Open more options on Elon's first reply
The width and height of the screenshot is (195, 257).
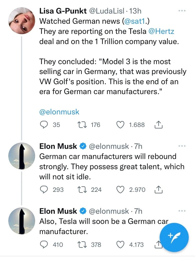pyautogui.click(x=182, y=146)
